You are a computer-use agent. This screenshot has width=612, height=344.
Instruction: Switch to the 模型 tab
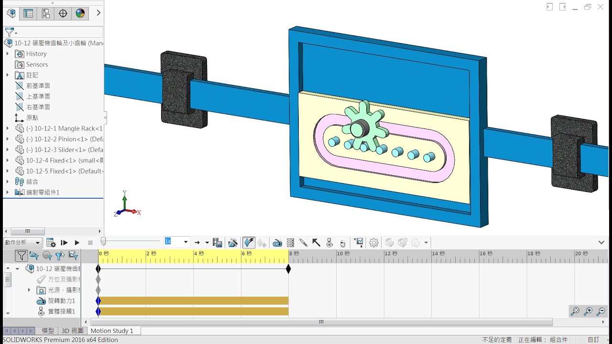point(48,331)
